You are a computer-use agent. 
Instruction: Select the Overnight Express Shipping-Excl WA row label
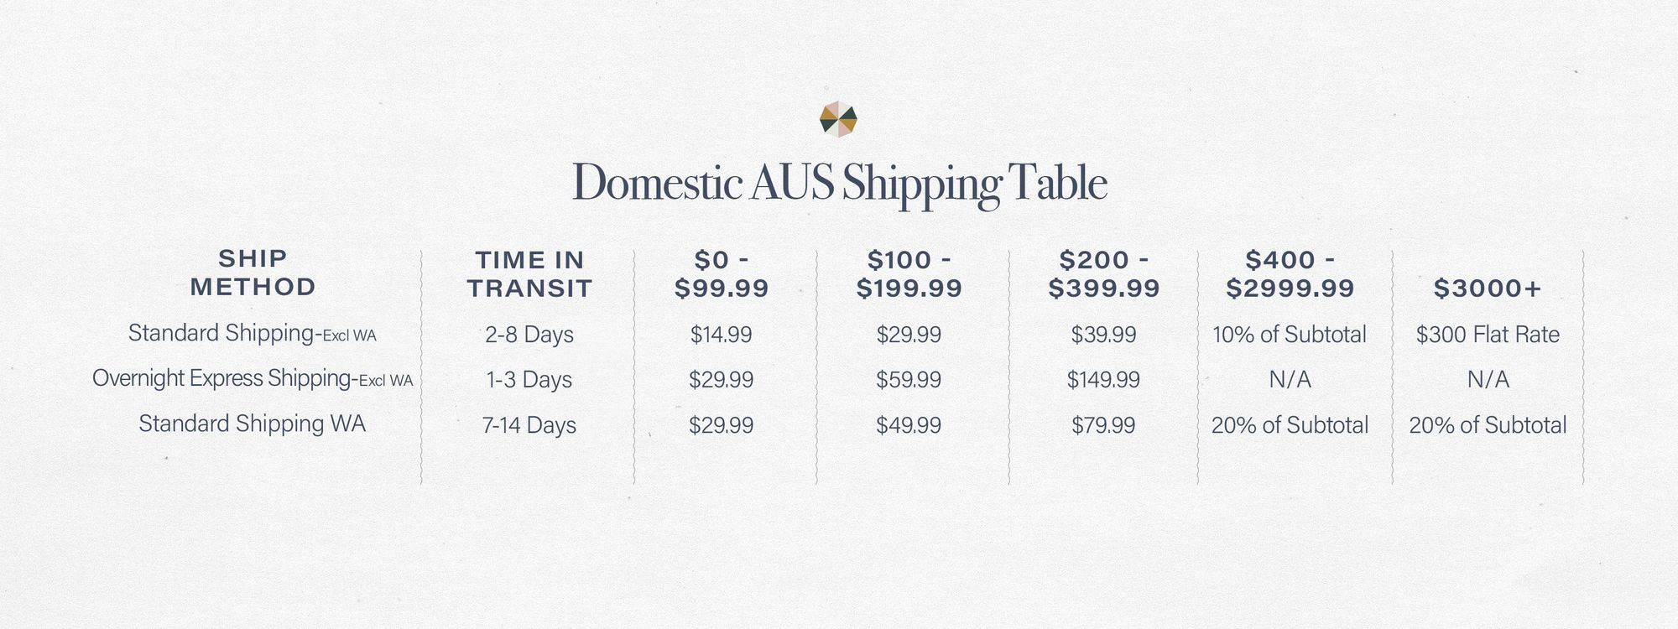click(x=252, y=379)
